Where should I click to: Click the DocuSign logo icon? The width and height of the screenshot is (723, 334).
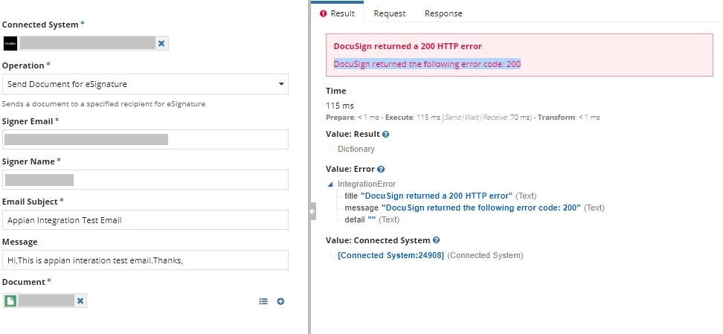pyautogui.click(x=10, y=43)
